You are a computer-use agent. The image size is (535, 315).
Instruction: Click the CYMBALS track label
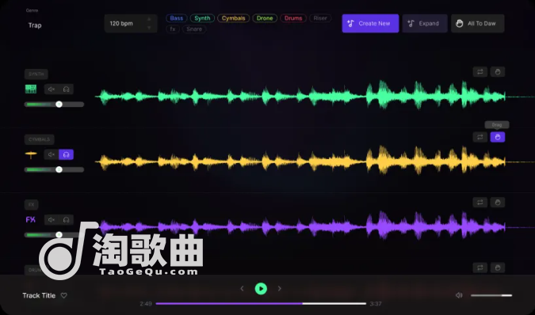click(x=40, y=139)
